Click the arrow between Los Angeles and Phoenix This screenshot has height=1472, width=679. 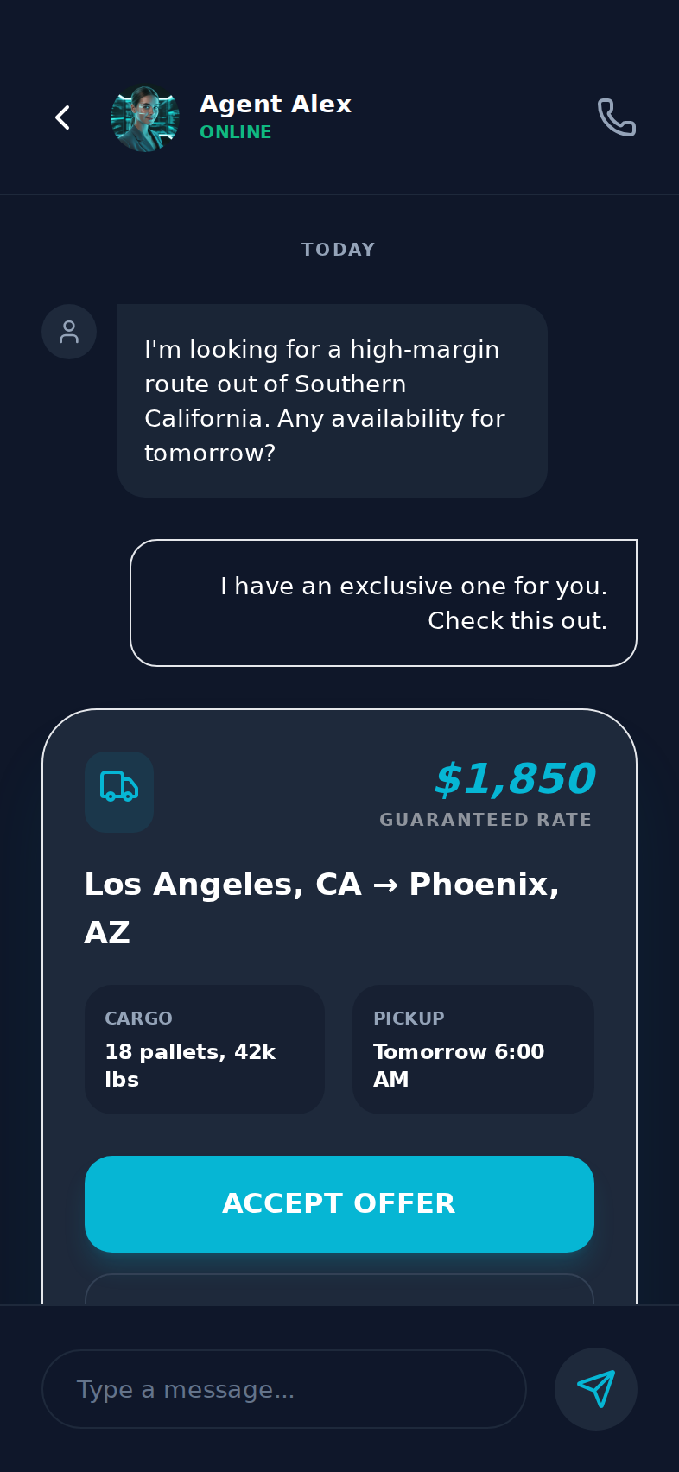385,885
